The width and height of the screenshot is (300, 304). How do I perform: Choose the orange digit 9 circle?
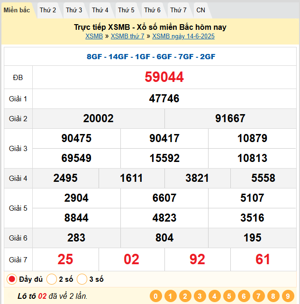287,296
